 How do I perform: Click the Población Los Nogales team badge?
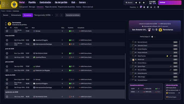pyautogui.click(x=34, y=70)
